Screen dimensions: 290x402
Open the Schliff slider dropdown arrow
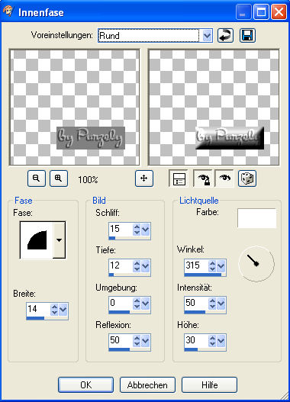coord(146,229)
